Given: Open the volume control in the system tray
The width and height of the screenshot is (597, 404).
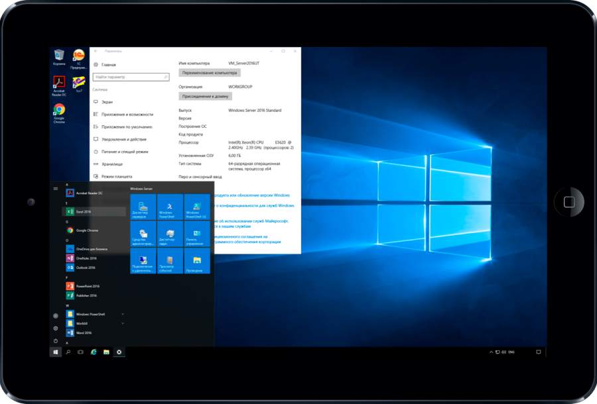Looking at the screenshot, I should (503, 352).
